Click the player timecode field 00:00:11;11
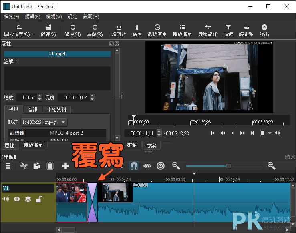296x233 pixels. point(141,133)
